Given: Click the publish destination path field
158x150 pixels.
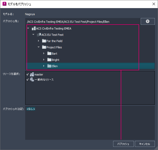Looking at the screenshot, I should (x=83, y=22).
